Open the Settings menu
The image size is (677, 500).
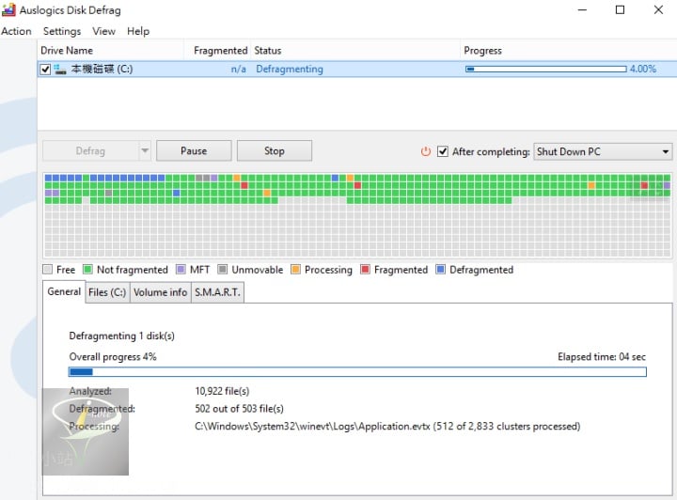(62, 31)
